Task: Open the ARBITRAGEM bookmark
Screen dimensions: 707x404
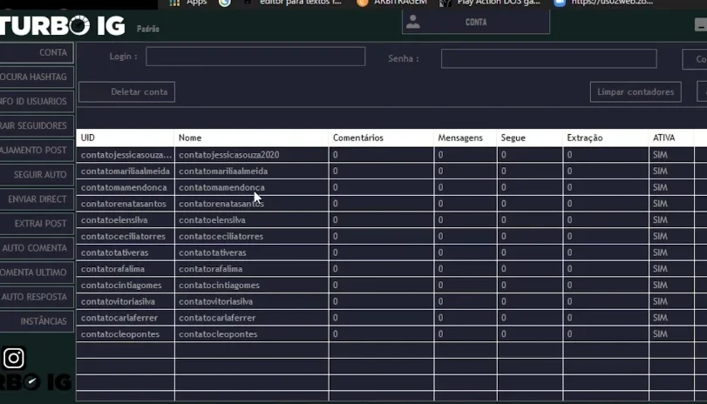Action: pyautogui.click(x=391, y=3)
